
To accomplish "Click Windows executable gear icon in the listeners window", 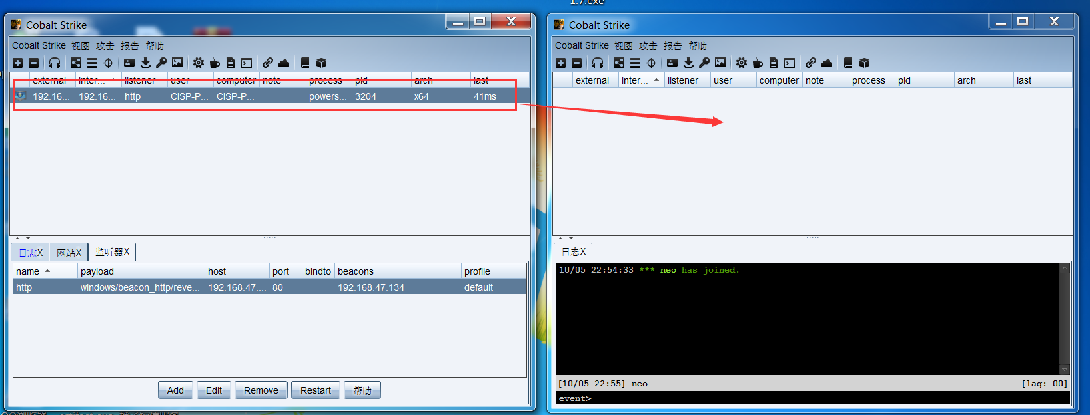I will [199, 63].
